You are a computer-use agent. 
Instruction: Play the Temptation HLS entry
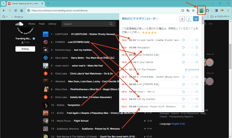(x=184, y=47)
